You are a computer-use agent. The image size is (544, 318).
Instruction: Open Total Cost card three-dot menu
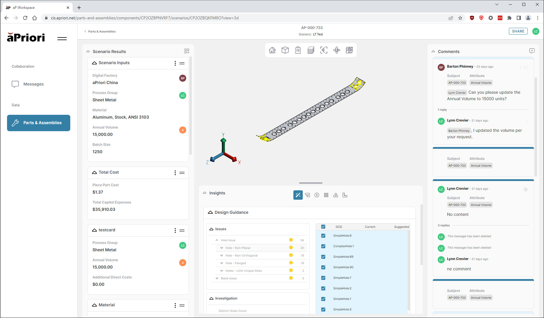175,173
